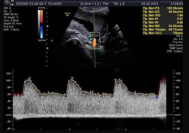Click the TIb 1.8 indicator
189x133 pixels.
pyautogui.click(x=117, y=4)
